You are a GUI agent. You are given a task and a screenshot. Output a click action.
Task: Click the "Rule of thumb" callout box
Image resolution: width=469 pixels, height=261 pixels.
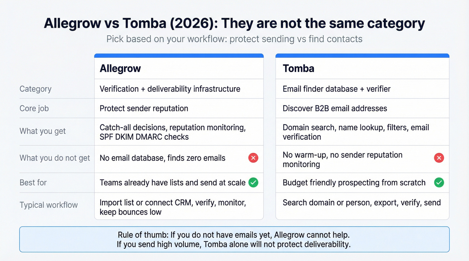(234, 239)
